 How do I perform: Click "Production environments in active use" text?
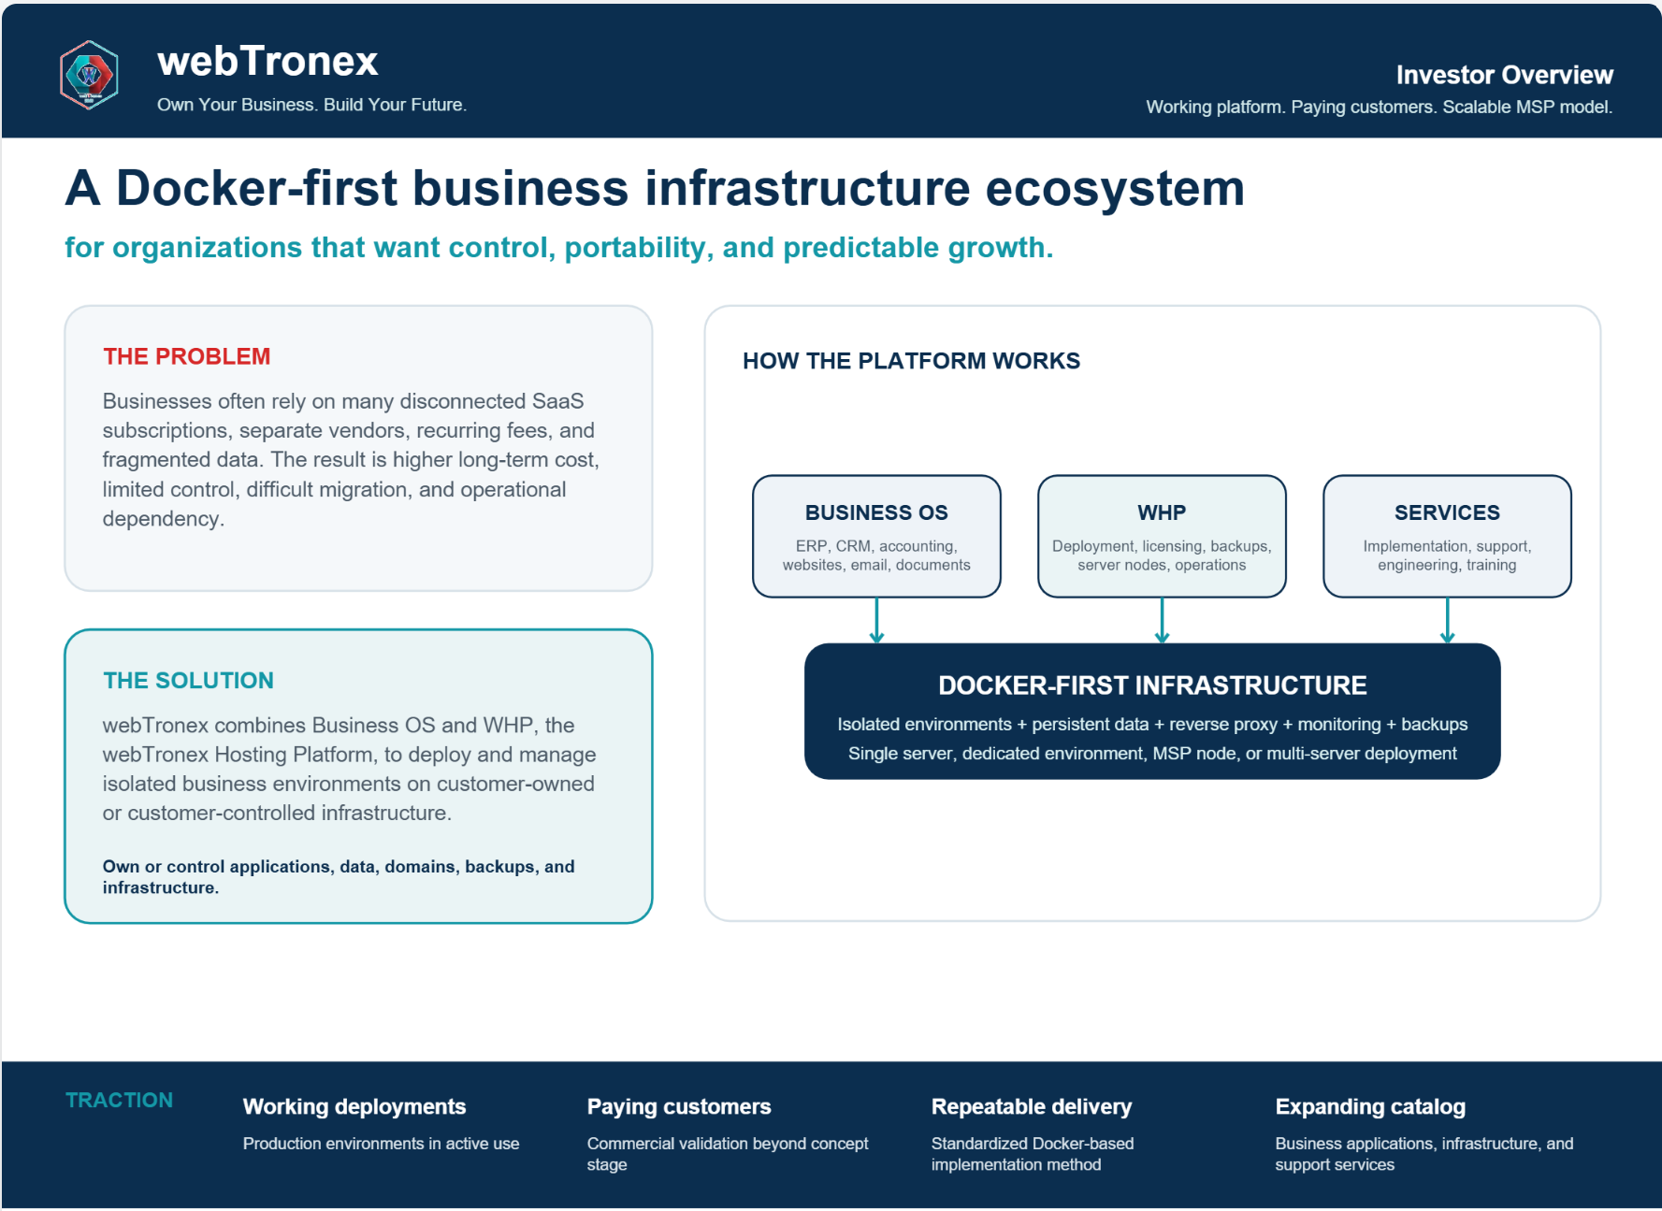(381, 1144)
